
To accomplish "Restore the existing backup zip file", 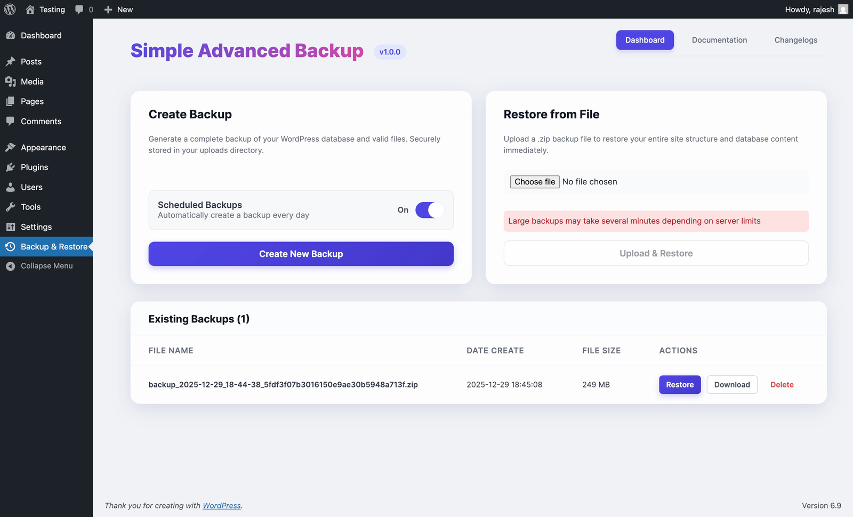I will tap(680, 385).
